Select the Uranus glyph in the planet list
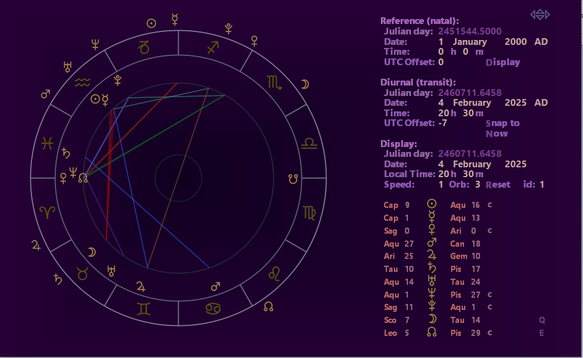Screen dimensions: 583x358 pos(432,281)
